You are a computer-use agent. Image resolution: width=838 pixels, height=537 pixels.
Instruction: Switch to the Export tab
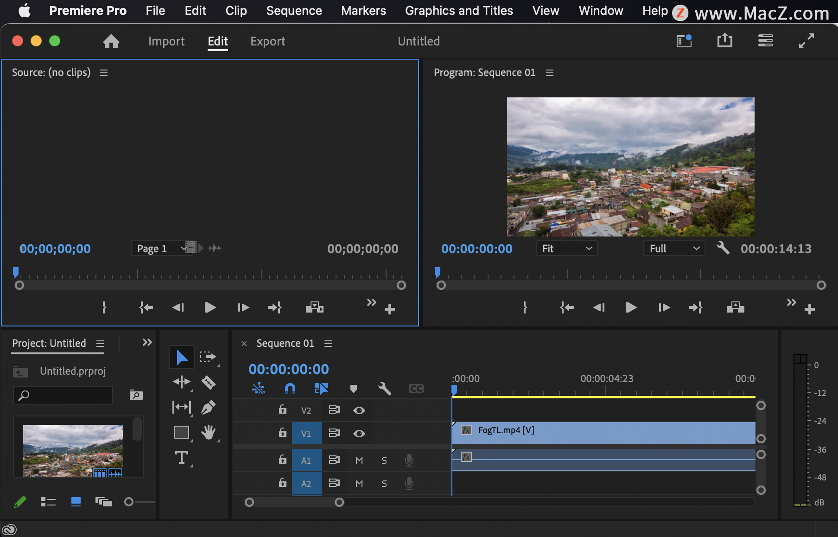pos(267,41)
